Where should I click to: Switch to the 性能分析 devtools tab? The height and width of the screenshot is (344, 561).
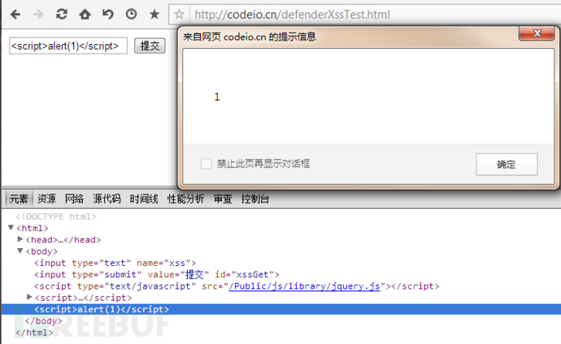pyautogui.click(x=185, y=198)
